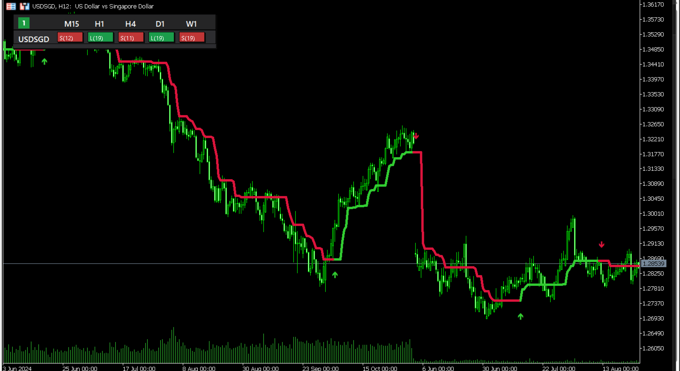Click the '25 Jun 00:00' date label

80,368
